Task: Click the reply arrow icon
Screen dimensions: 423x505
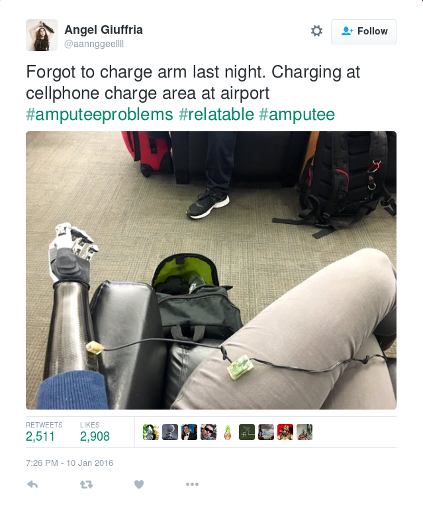Action: point(32,484)
